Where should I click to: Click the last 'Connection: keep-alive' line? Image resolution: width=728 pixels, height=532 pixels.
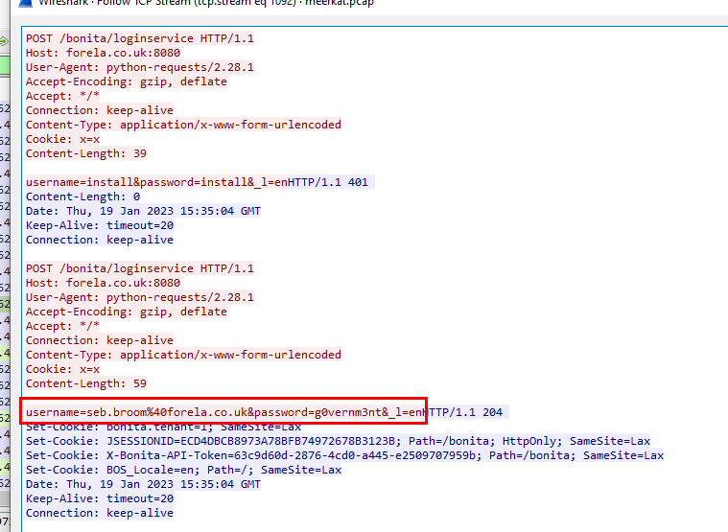[x=100, y=513]
